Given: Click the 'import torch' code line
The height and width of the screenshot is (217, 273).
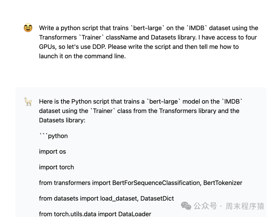Looking at the screenshot, I should (x=56, y=167).
